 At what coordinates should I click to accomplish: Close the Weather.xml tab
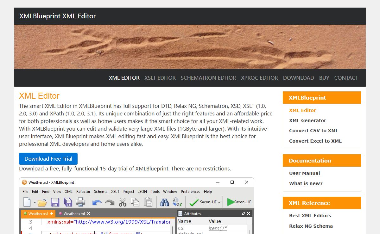click(x=89, y=213)
